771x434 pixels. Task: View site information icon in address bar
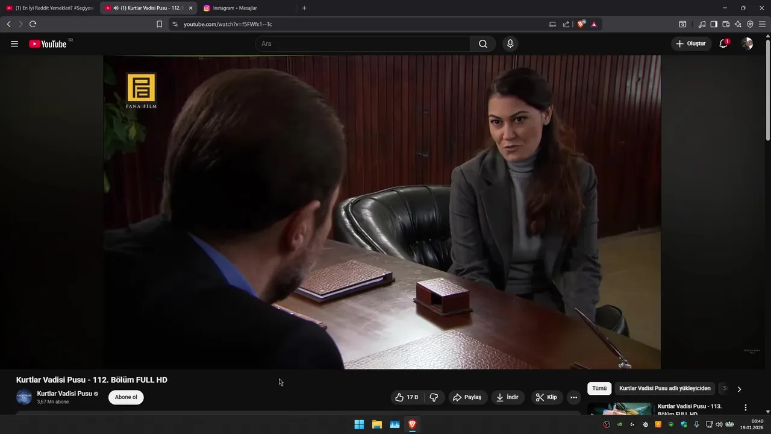175,24
